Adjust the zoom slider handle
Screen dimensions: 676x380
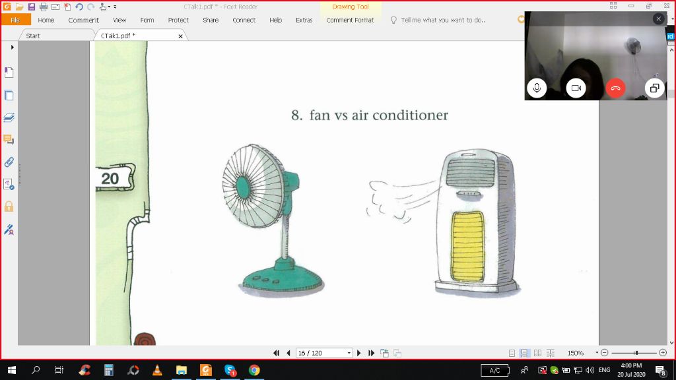click(636, 353)
